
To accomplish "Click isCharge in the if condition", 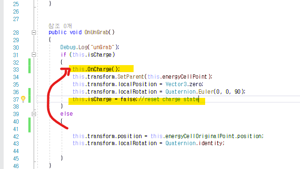I will click(x=100, y=55).
